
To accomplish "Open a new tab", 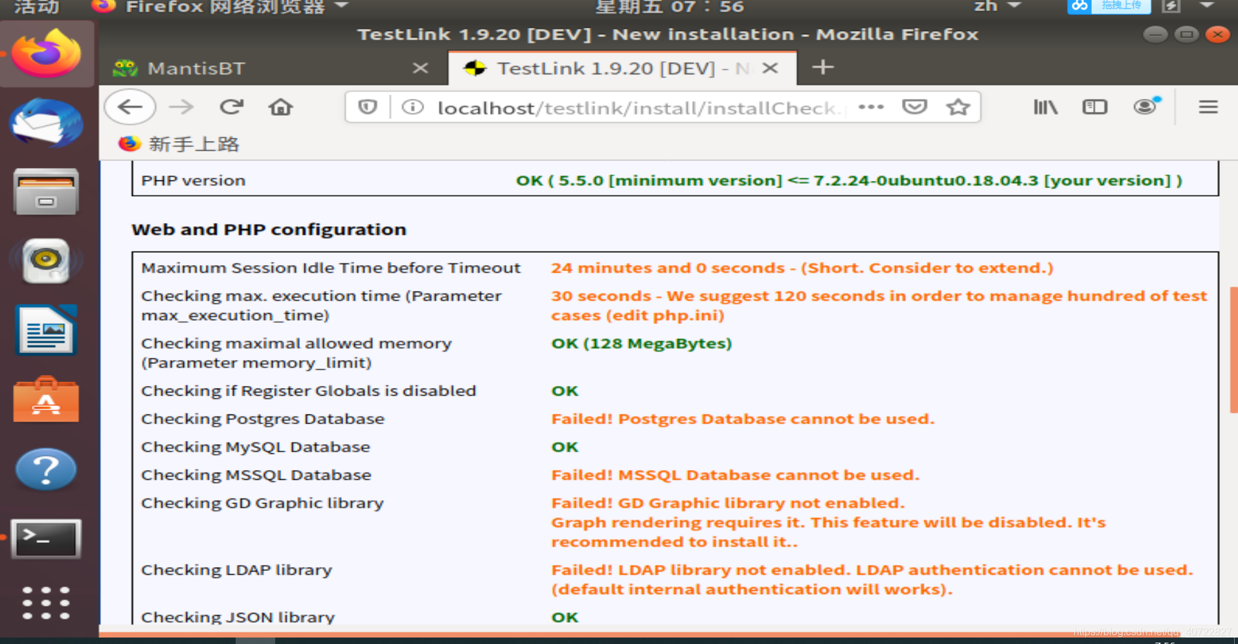I will pyautogui.click(x=822, y=67).
